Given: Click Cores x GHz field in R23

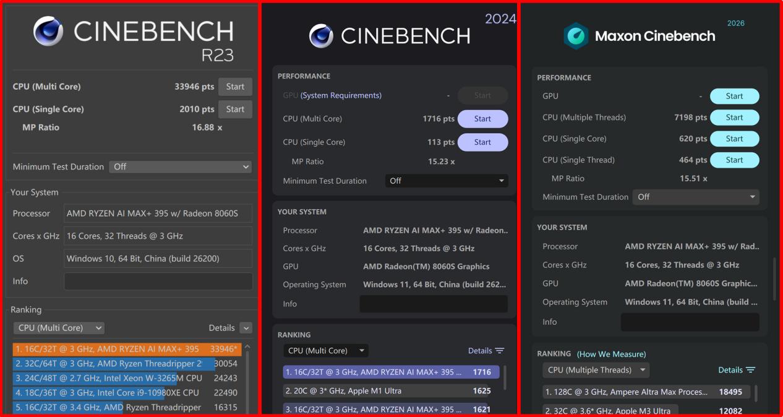Looking at the screenshot, I should (158, 236).
